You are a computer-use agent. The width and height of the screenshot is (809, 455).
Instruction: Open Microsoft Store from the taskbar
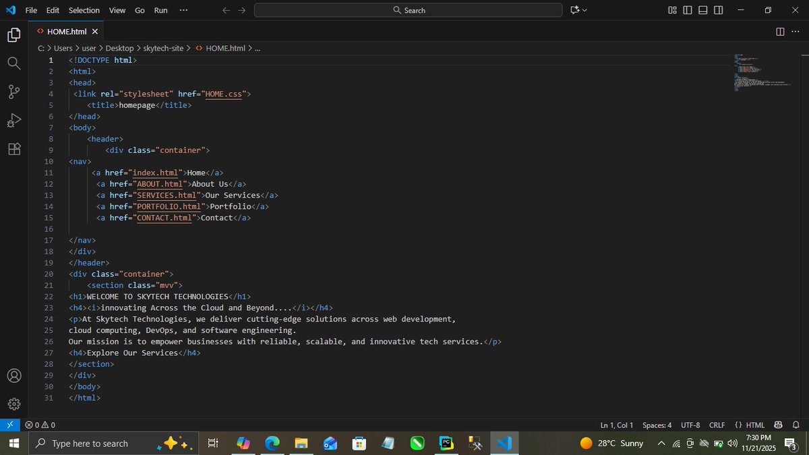(x=359, y=444)
